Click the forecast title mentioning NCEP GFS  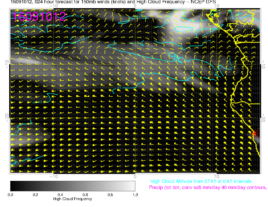(x=113, y=2)
